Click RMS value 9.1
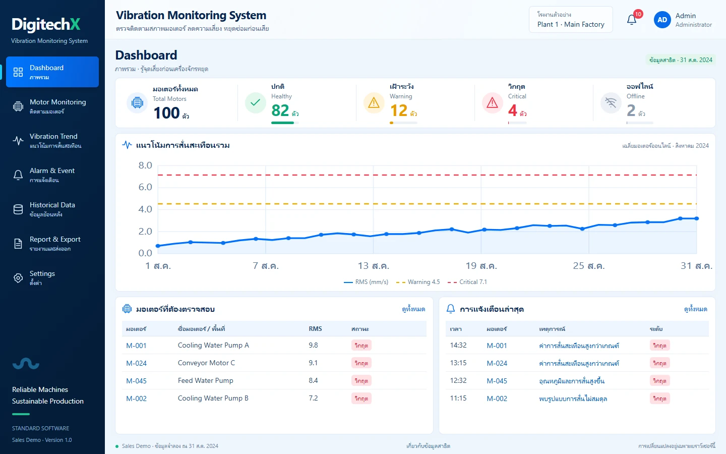Viewport: 726px width, 454px height. pyautogui.click(x=313, y=363)
